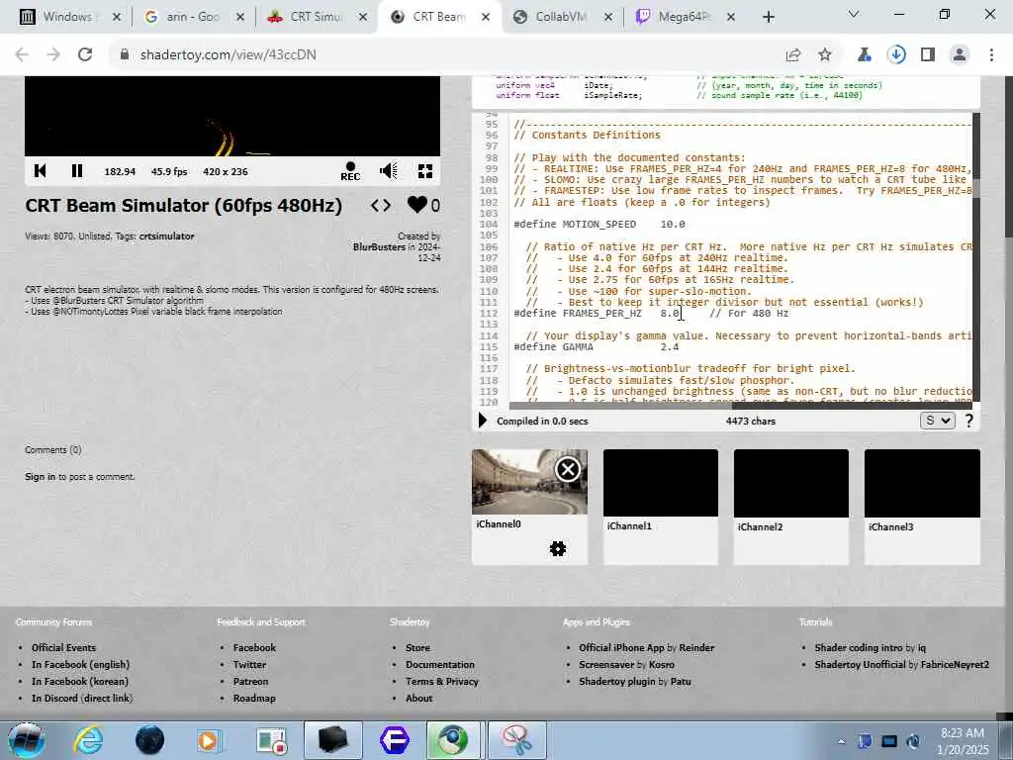Open the Snipping Tool taskbar icon
Screen dimensions: 1013x760
[517, 740]
